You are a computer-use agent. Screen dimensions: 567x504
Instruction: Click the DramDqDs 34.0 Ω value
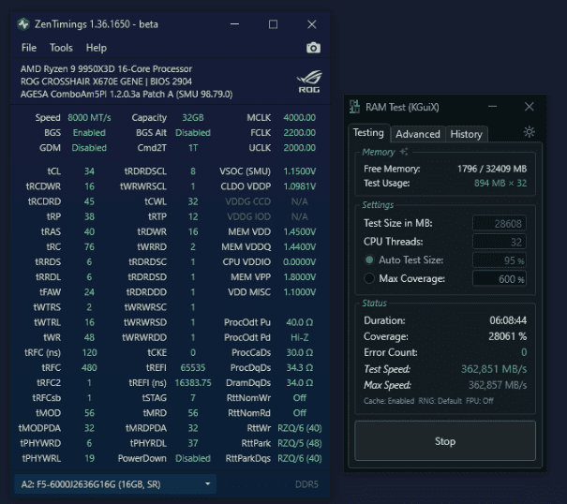(x=299, y=382)
